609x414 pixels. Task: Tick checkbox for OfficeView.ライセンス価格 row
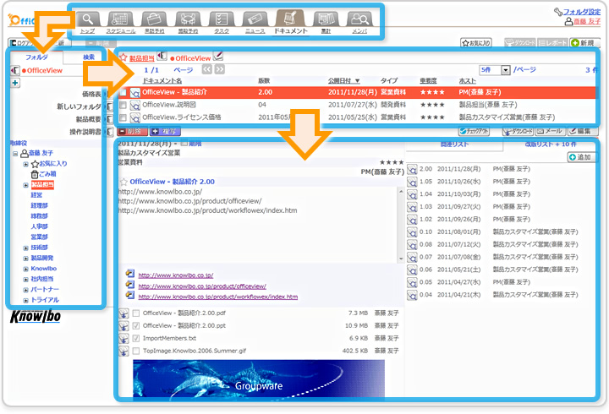123,117
